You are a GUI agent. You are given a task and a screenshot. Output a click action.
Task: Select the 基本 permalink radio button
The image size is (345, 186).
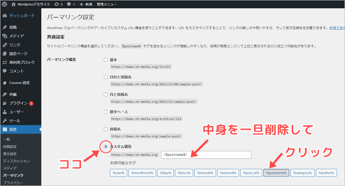click(106, 60)
